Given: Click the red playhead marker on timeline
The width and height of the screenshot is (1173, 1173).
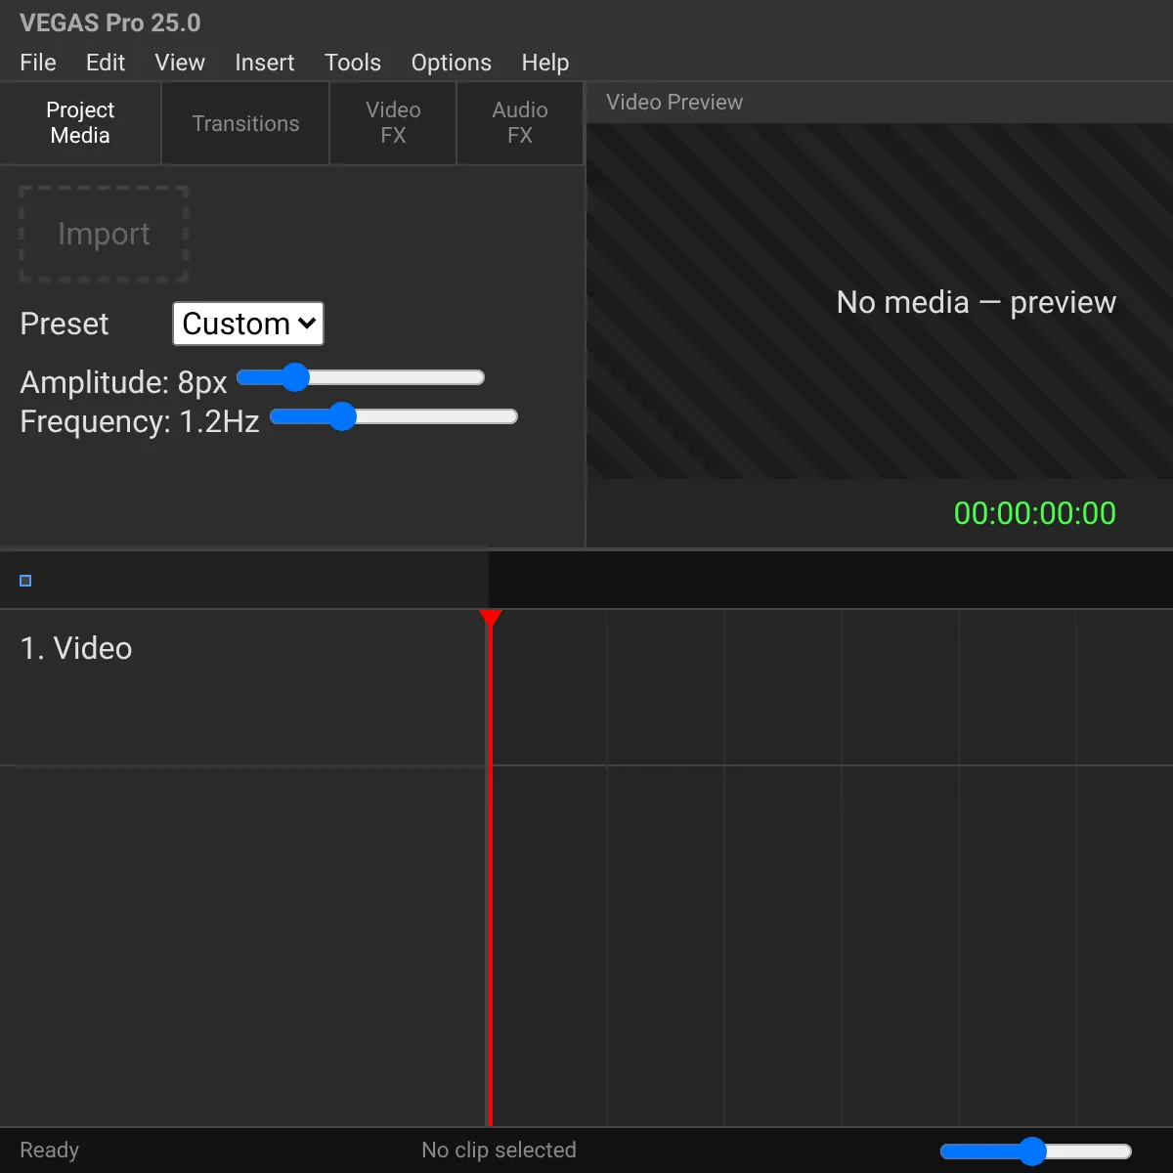Looking at the screenshot, I should [x=491, y=619].
